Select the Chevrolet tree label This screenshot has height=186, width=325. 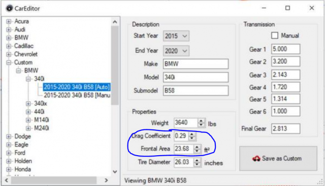pos(26,54)
